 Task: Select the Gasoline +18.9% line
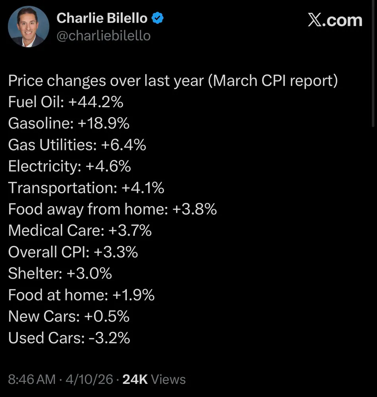(69, 123)
